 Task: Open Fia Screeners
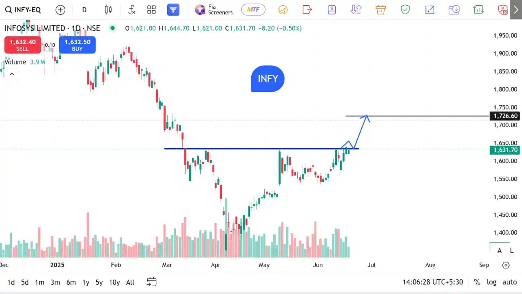[214, 10]
